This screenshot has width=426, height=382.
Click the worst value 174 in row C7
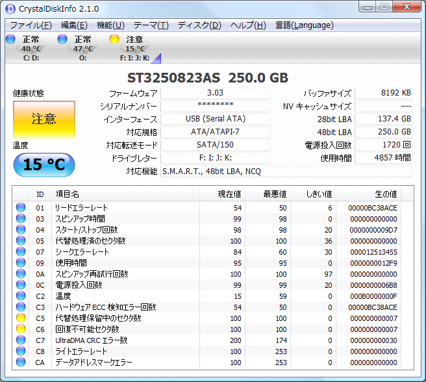[281, 340]
